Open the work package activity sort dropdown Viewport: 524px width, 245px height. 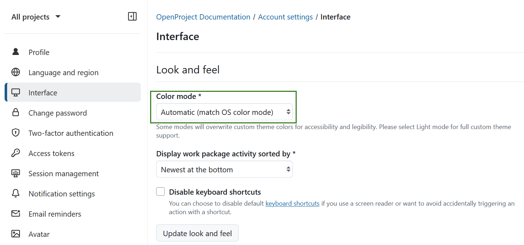point(224,169)
